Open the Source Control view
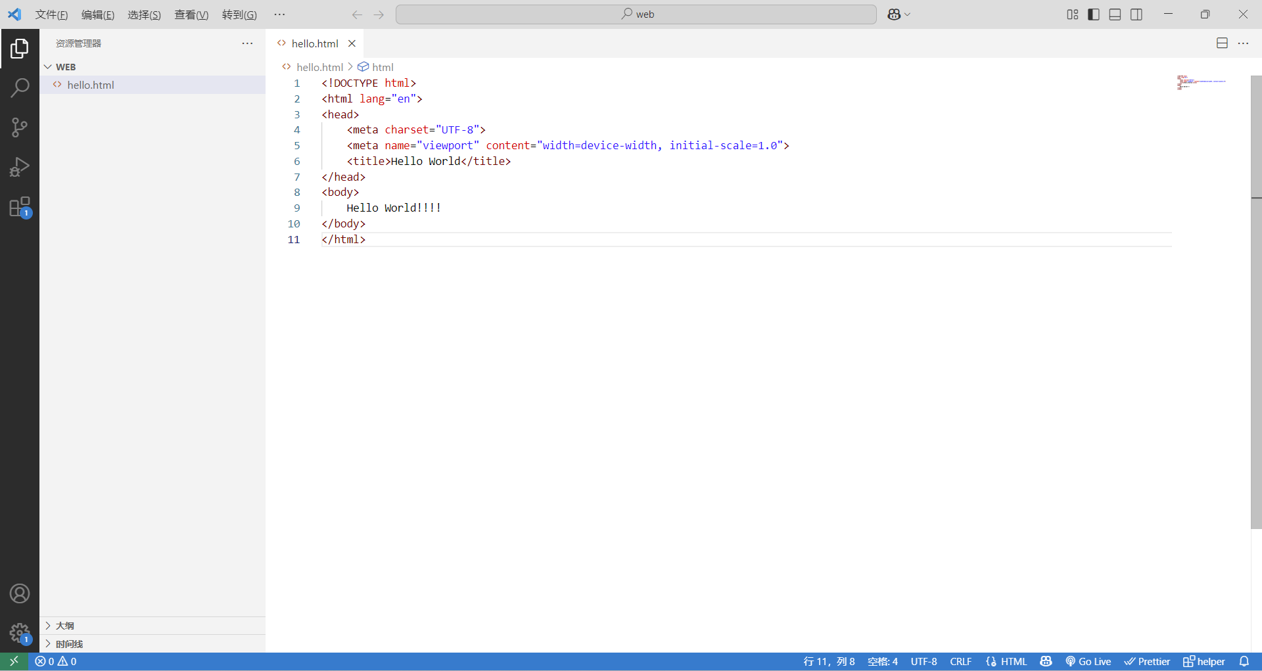The width and height of the screenshot is (1262, 671). 20,127
